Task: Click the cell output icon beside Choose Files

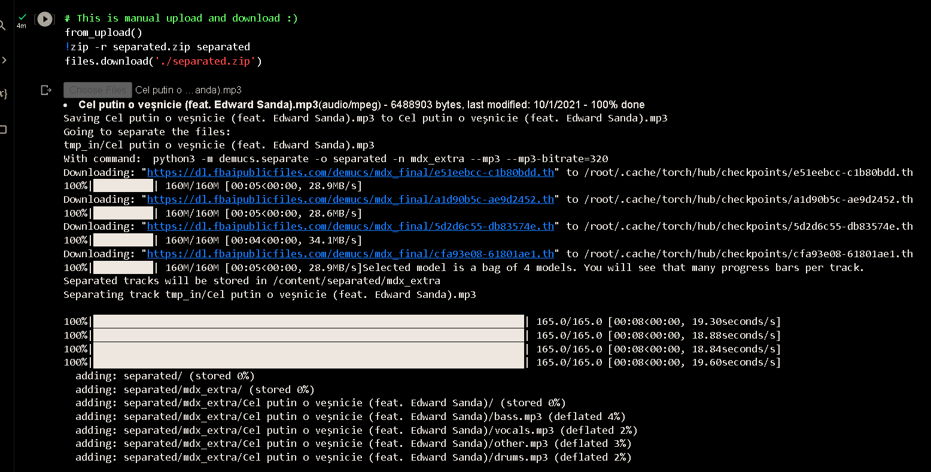Action: 46,90
